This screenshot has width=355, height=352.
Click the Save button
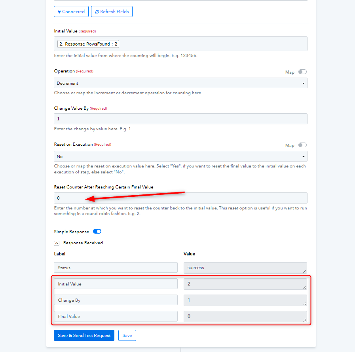click(127, 335)
